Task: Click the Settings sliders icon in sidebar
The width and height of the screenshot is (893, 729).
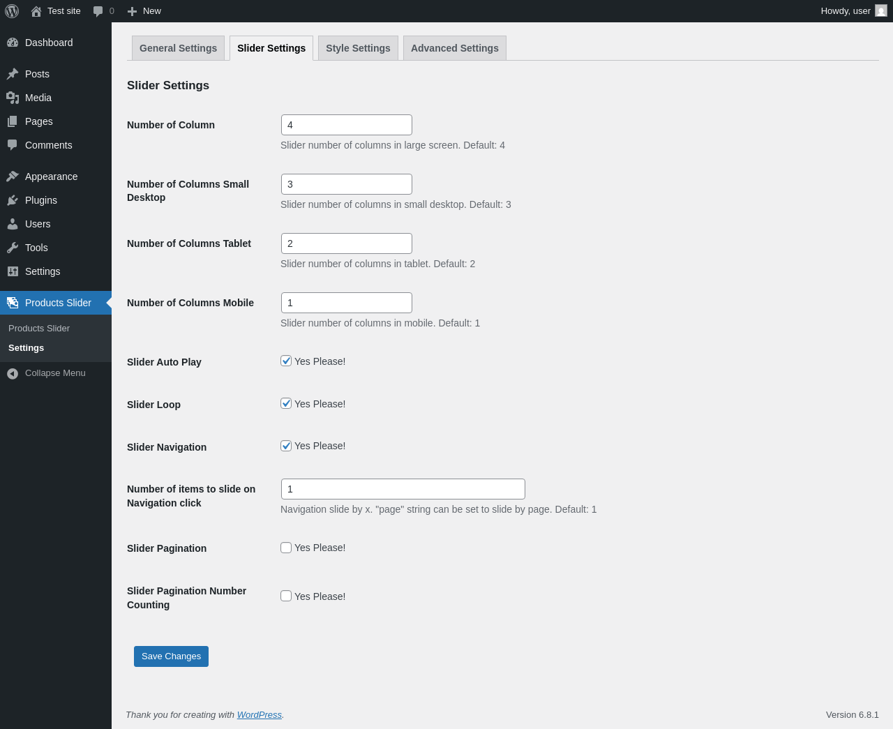Action: (x=13, y=271)
